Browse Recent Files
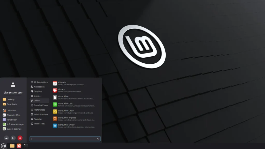 click(40, 124)
